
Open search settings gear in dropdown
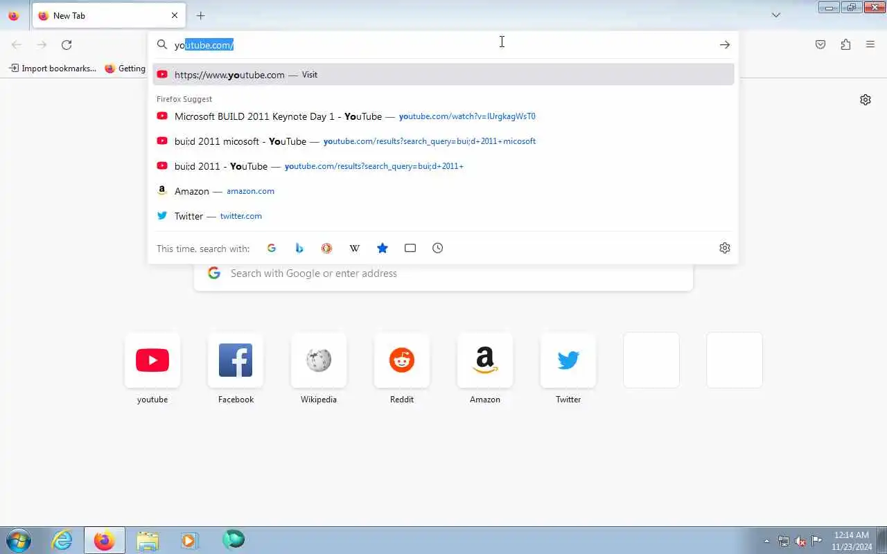click(725, 248)
